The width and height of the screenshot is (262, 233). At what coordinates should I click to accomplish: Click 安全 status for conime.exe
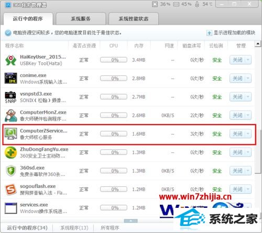click(217, 79)
